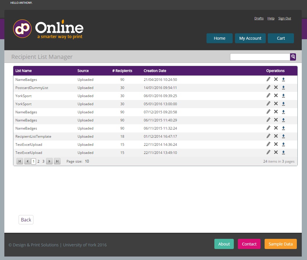
Task: Go to the next page of results
Action: (x=49, y=161)
